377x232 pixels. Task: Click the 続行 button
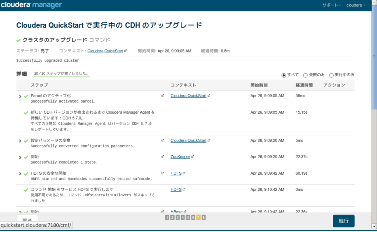pyautogui.click(x=343, y=221)
